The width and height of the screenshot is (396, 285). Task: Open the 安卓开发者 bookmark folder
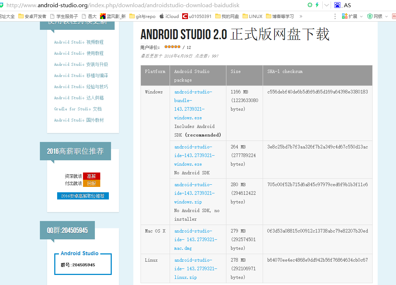click(x=32, y=17)
